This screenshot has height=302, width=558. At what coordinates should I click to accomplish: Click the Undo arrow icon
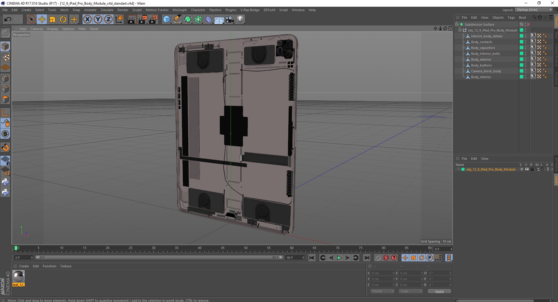tap(8, 20)
